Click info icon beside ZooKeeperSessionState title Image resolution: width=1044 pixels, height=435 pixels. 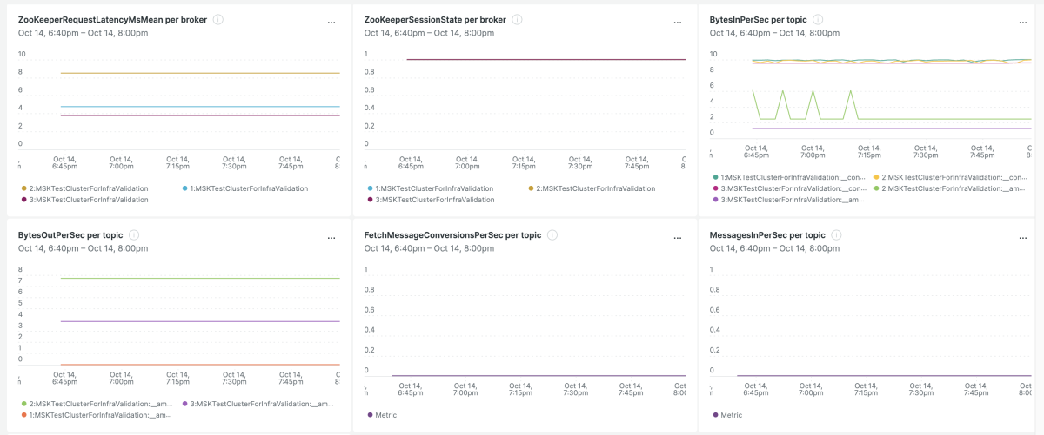517,19
